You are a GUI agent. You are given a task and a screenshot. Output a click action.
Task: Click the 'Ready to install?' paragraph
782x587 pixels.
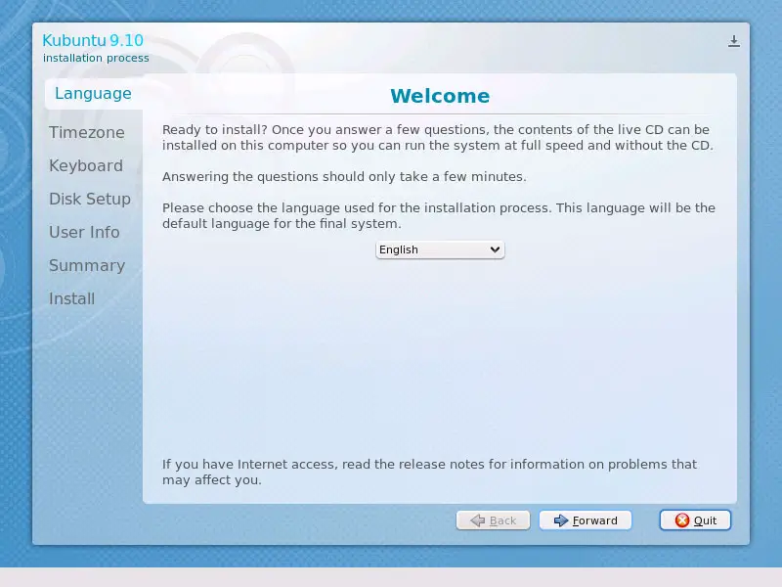pyautogui.click(x=438, y=137)
